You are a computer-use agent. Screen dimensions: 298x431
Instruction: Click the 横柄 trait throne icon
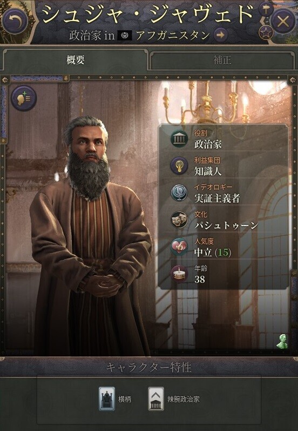(107, 399)
